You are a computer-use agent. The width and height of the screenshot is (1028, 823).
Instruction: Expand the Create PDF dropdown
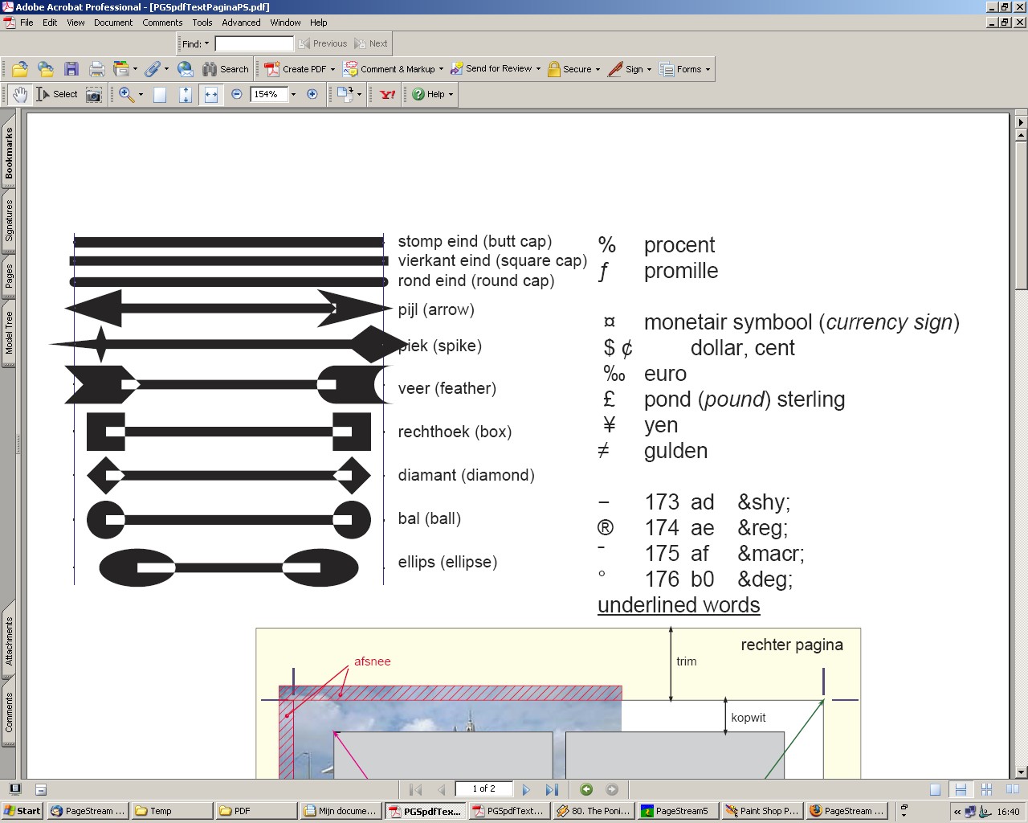pyautogui.click(x=332, y=70)
